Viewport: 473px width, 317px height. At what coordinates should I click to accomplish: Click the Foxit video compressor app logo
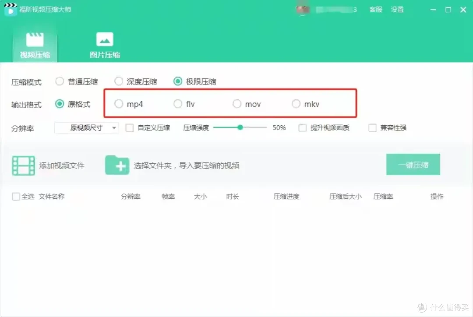(x=11, y=9)
